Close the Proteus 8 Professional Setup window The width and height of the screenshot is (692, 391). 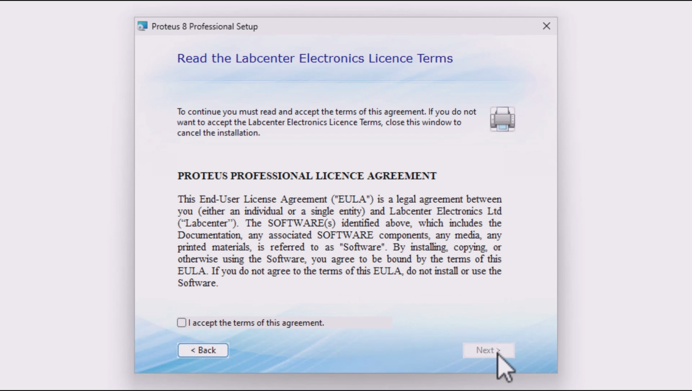[546, 26]
